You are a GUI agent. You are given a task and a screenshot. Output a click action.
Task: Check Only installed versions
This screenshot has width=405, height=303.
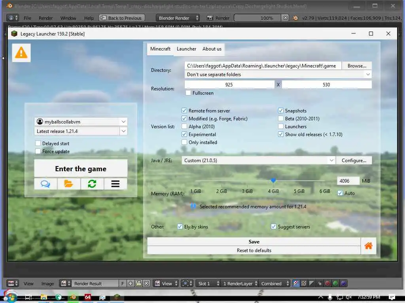[x=184, y=142]
